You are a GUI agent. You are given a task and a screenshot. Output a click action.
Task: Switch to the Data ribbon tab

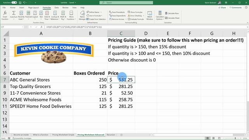coord(56,7)
